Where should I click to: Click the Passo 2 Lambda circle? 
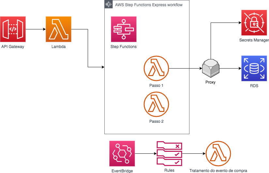coord(156,104)
